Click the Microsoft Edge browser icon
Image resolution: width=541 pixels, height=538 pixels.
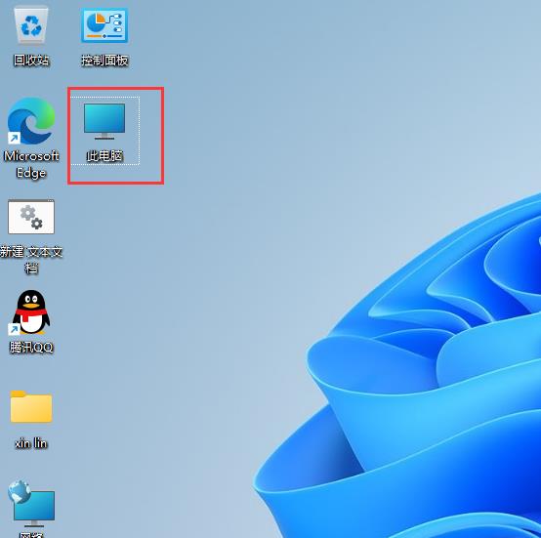(31, 121)
